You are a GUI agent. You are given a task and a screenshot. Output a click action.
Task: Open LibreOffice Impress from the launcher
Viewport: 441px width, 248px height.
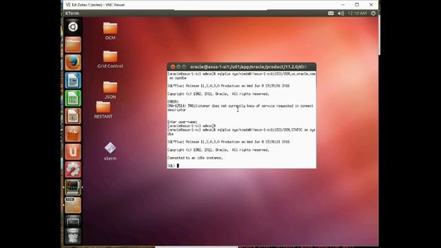pyautogui.click(x=73, y=116)
